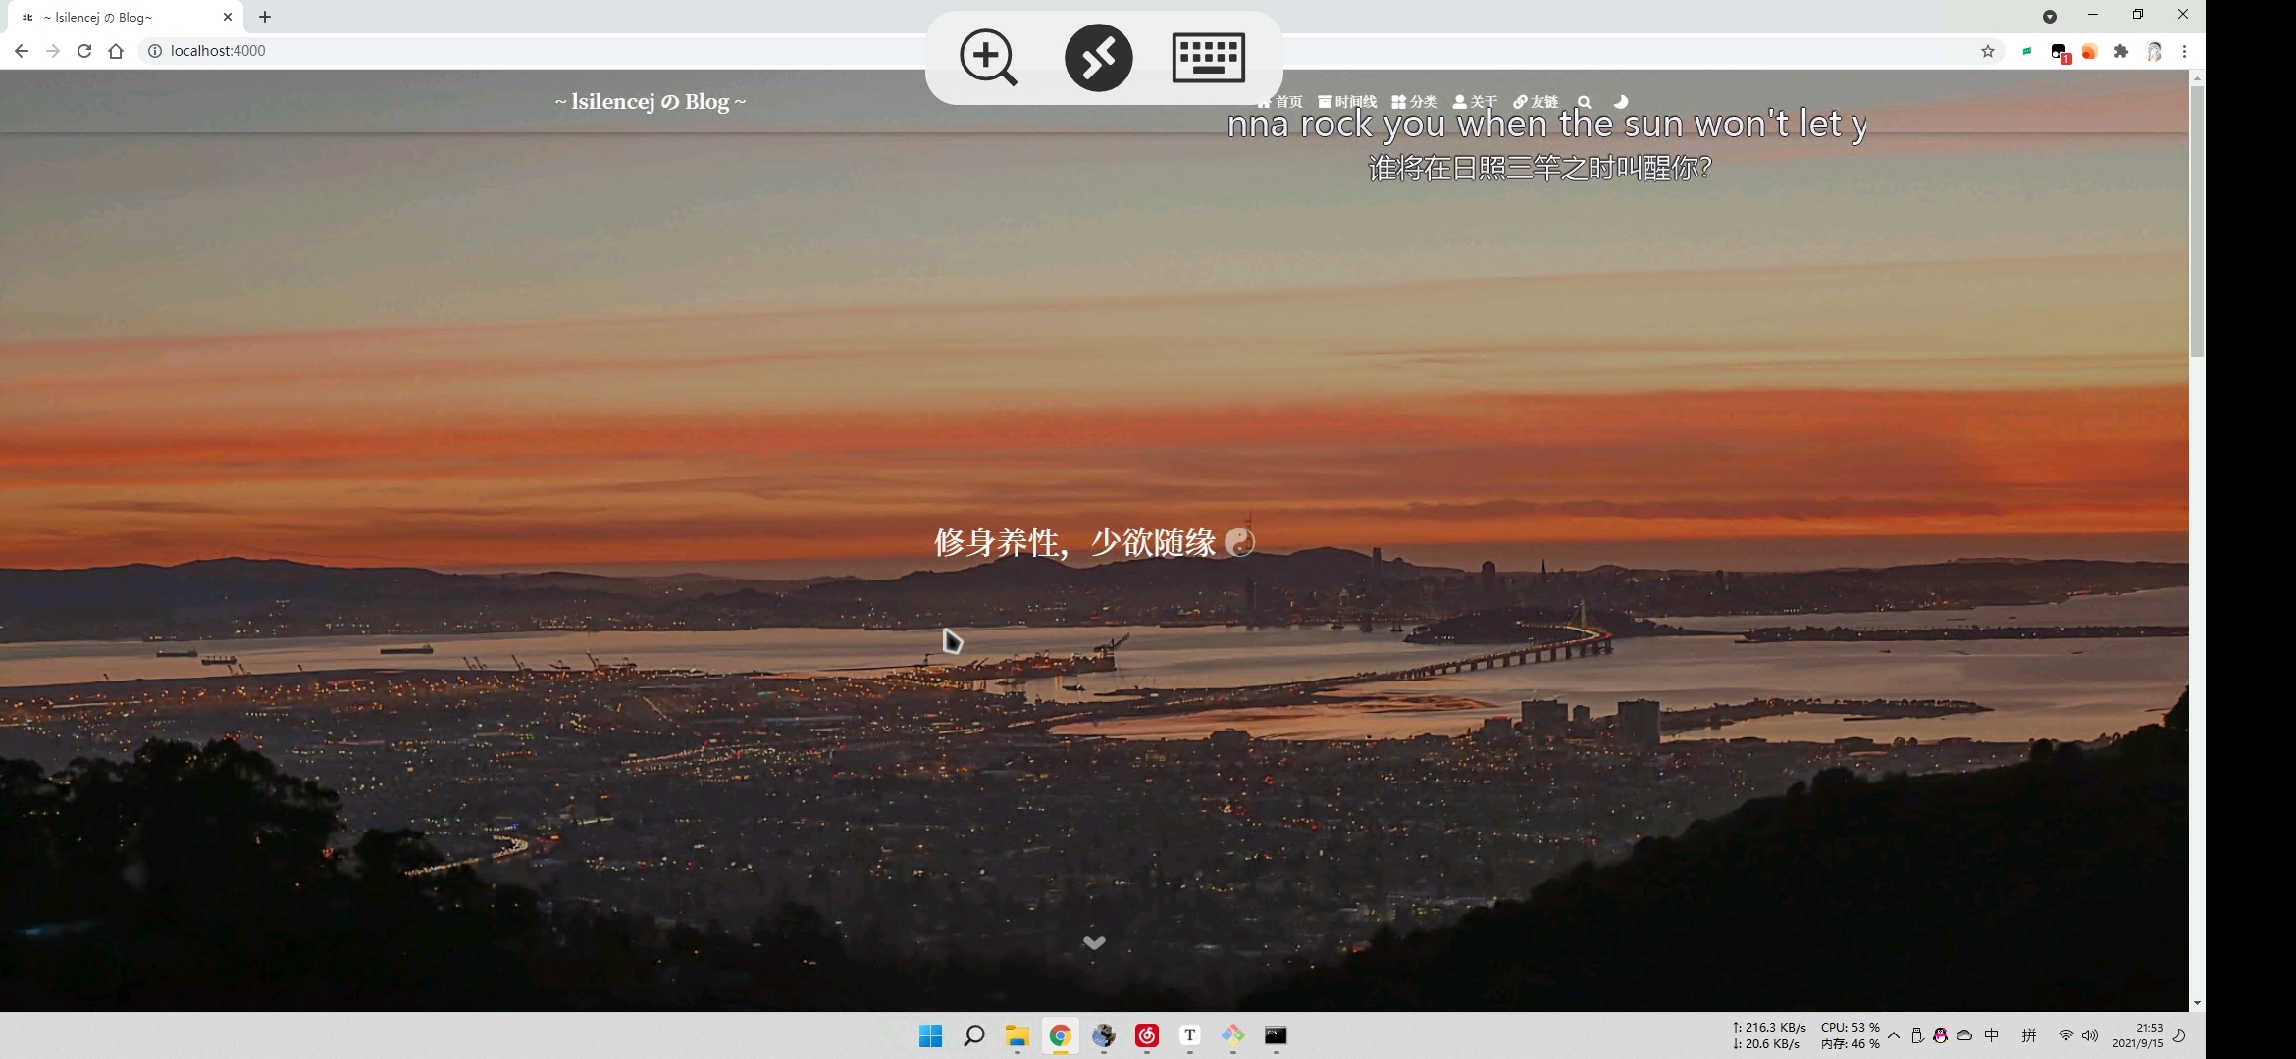Click the lsilencej の Blog site title

pyautogui.click(x=650, y=102)
